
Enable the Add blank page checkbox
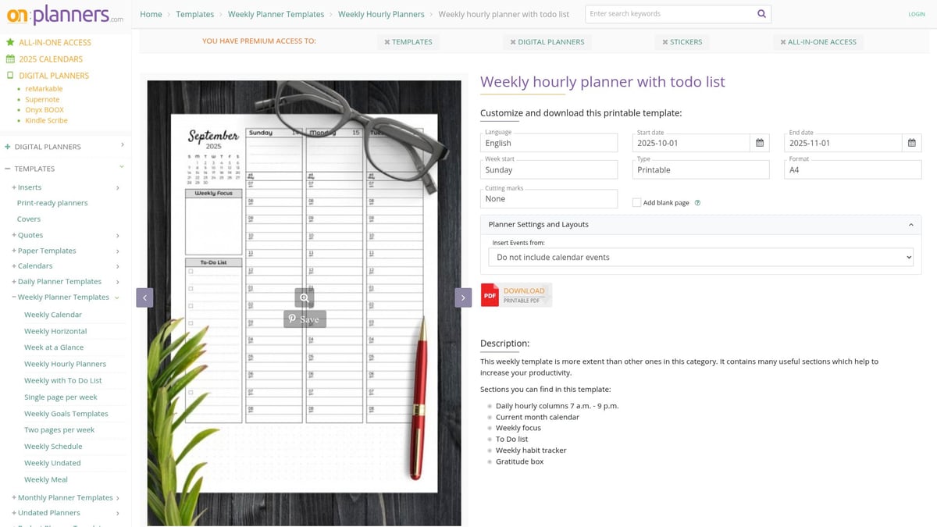click(637, 203)
